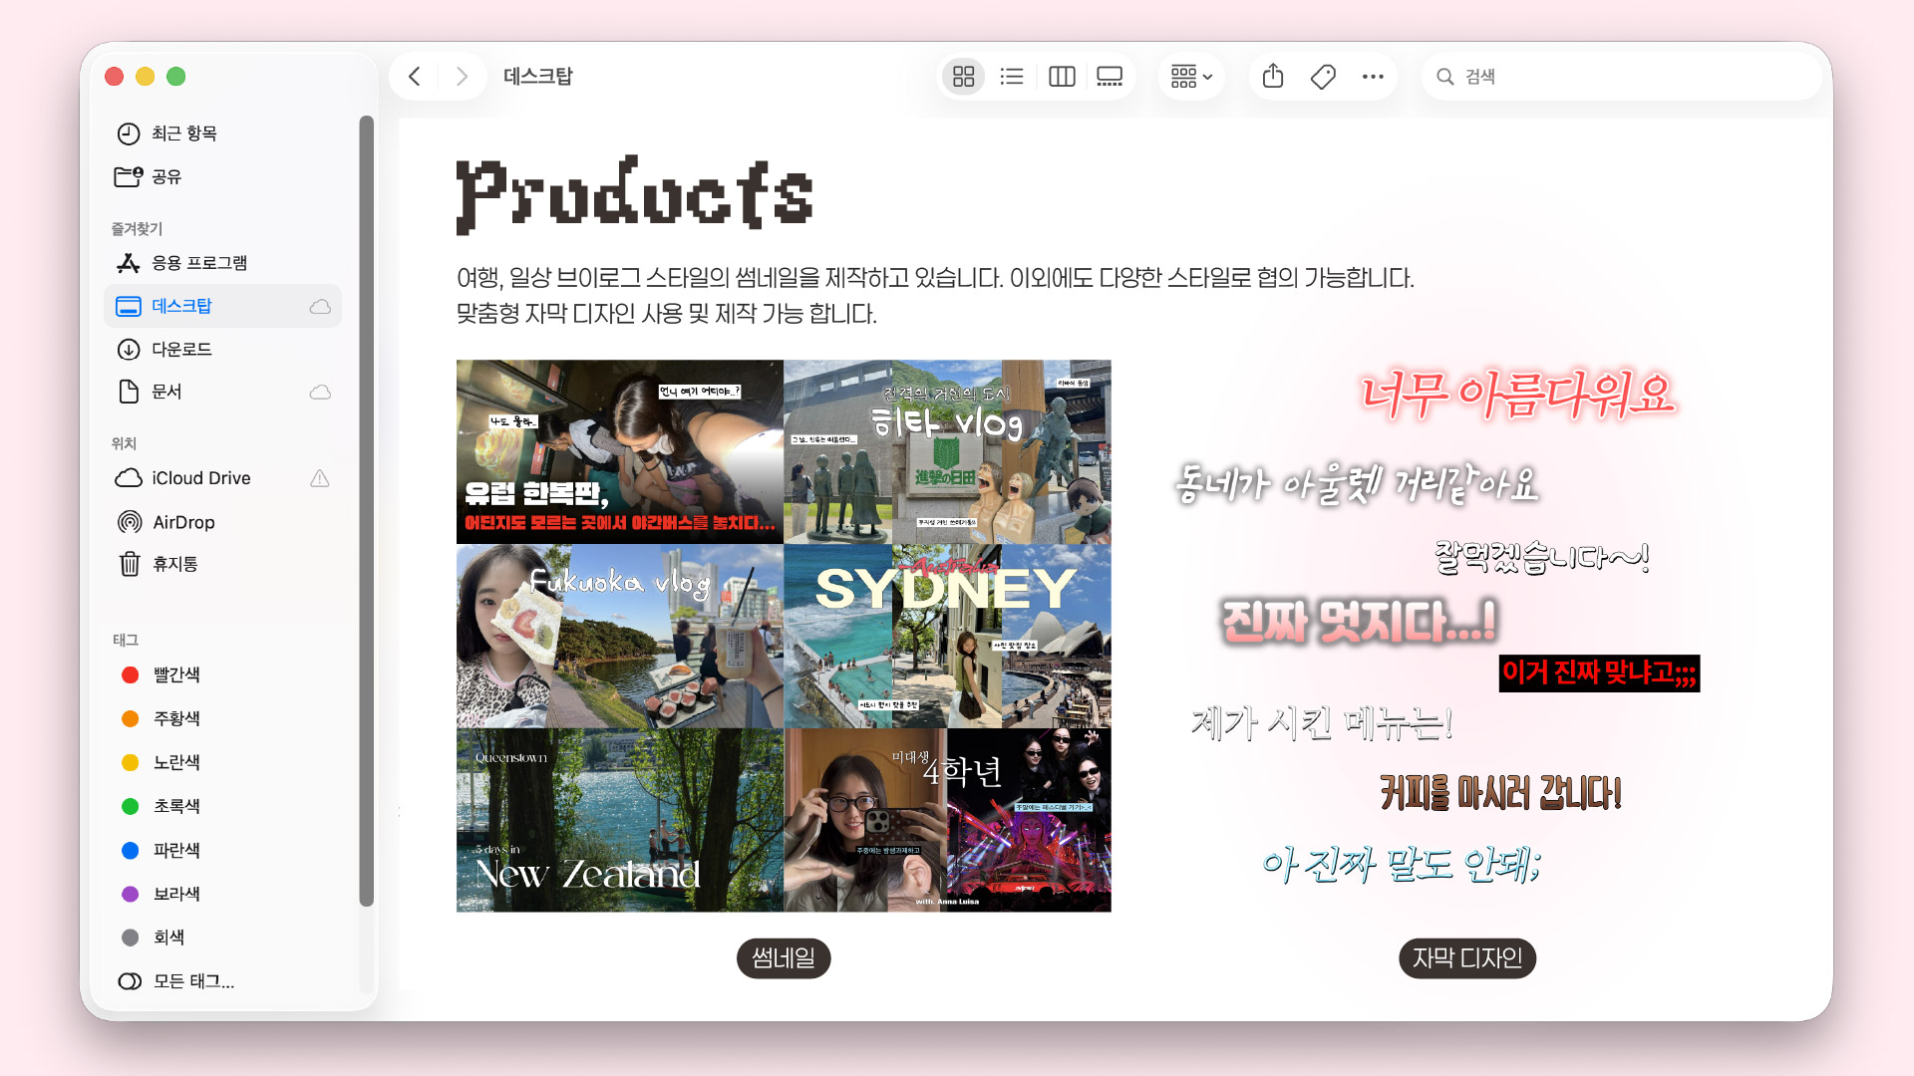Click the 이거 진짜 맛나고;;; subtitle sample
Screen dimensions: 1914x1076
point(1599,672)
